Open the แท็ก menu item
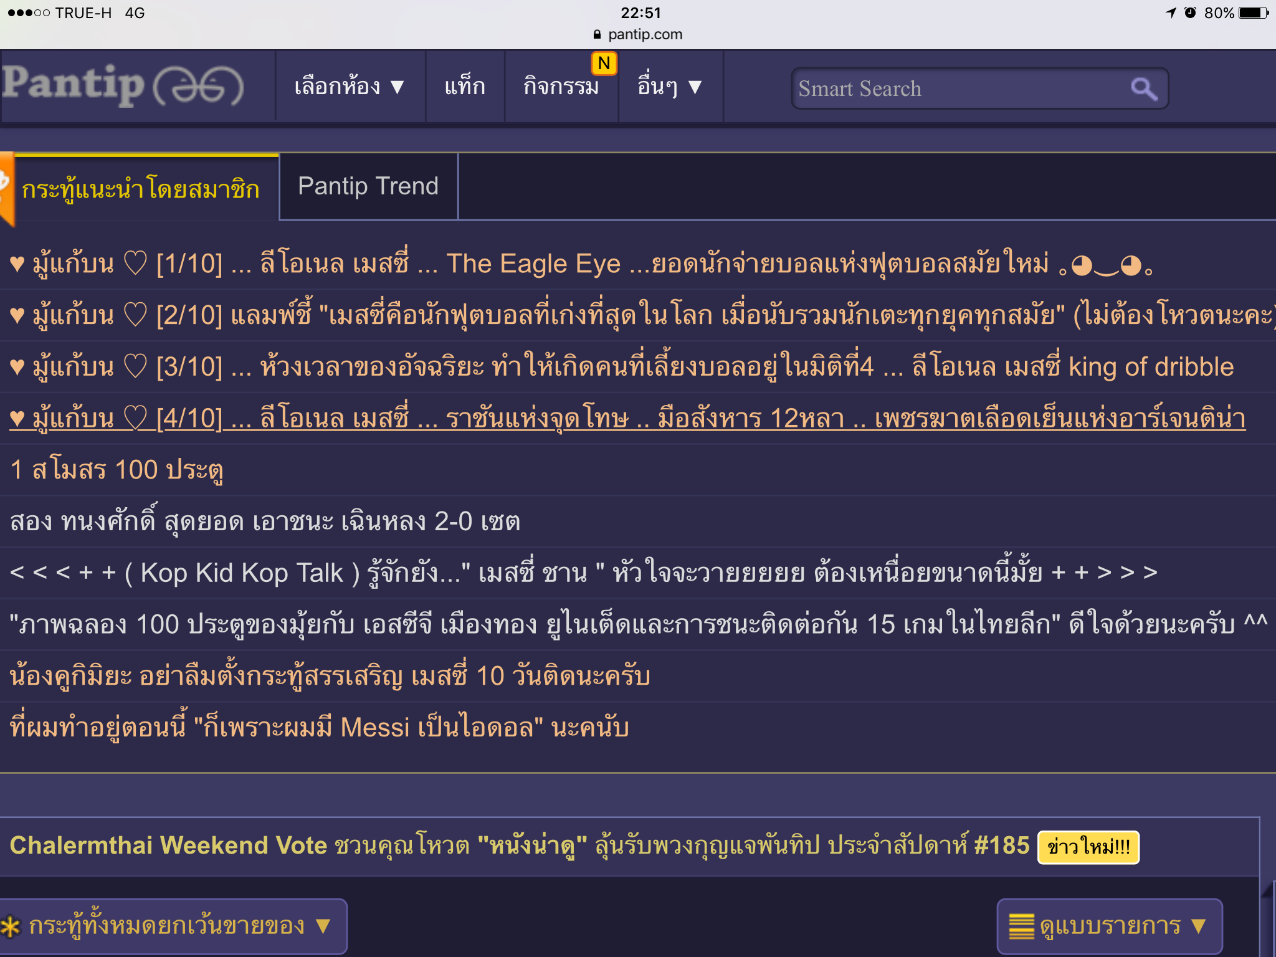The width and height of the screenshot is (1276, 957). 465,86
